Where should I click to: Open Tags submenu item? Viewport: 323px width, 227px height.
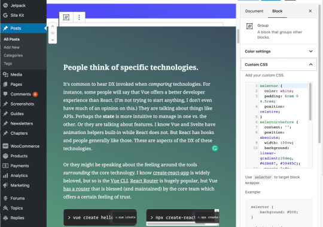[8, 63]
